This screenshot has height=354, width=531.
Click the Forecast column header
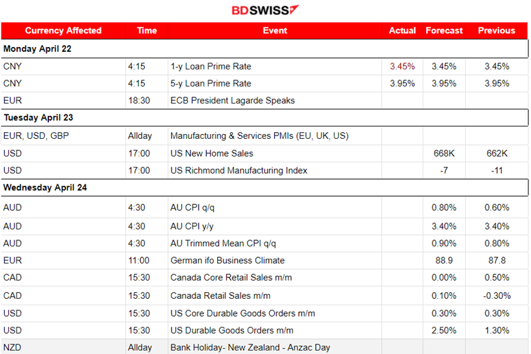pos(444,31)
